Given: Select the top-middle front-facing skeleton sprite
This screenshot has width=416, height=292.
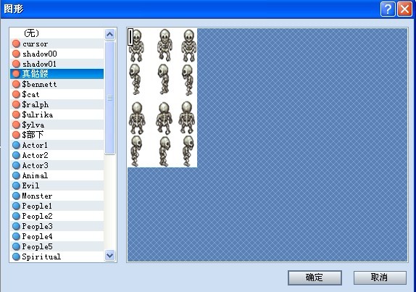Looking at the screenshot, I should (x=165, y=46).
